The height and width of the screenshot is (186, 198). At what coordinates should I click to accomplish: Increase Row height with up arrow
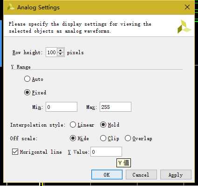click(61, 50)
